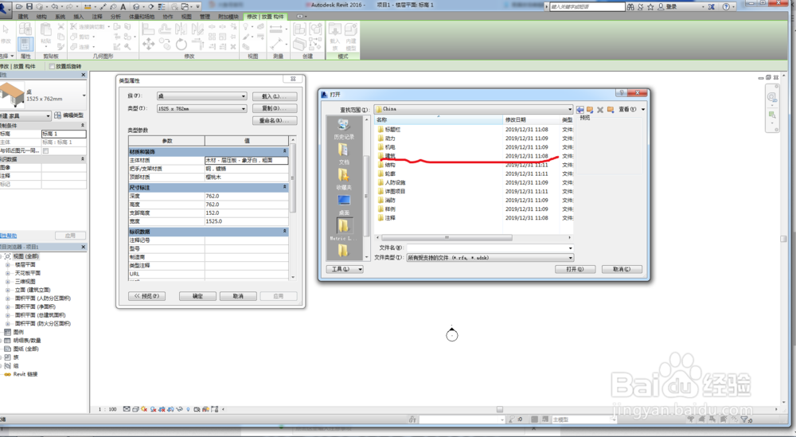796x437 pixels.
Task: Click the back arrow icon in open dialog
Action: (x=579, y=110)
